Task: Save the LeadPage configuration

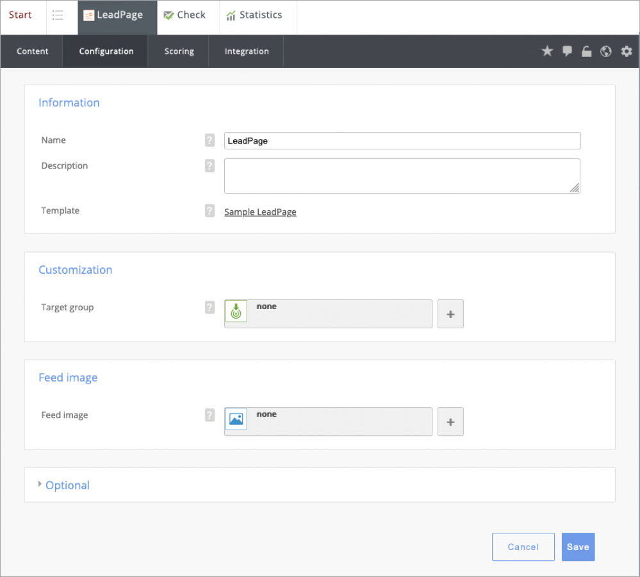Action: pyautogui.click(x=578, y=547)
